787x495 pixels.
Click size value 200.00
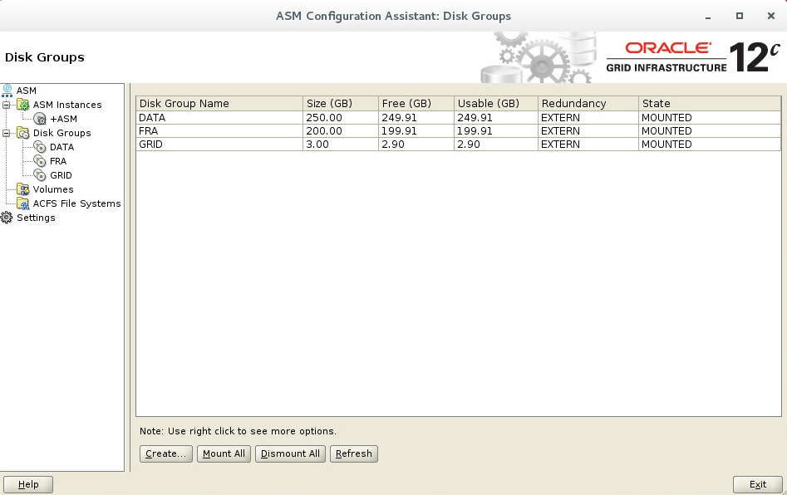pyautogui.click(x=324, y=131)
